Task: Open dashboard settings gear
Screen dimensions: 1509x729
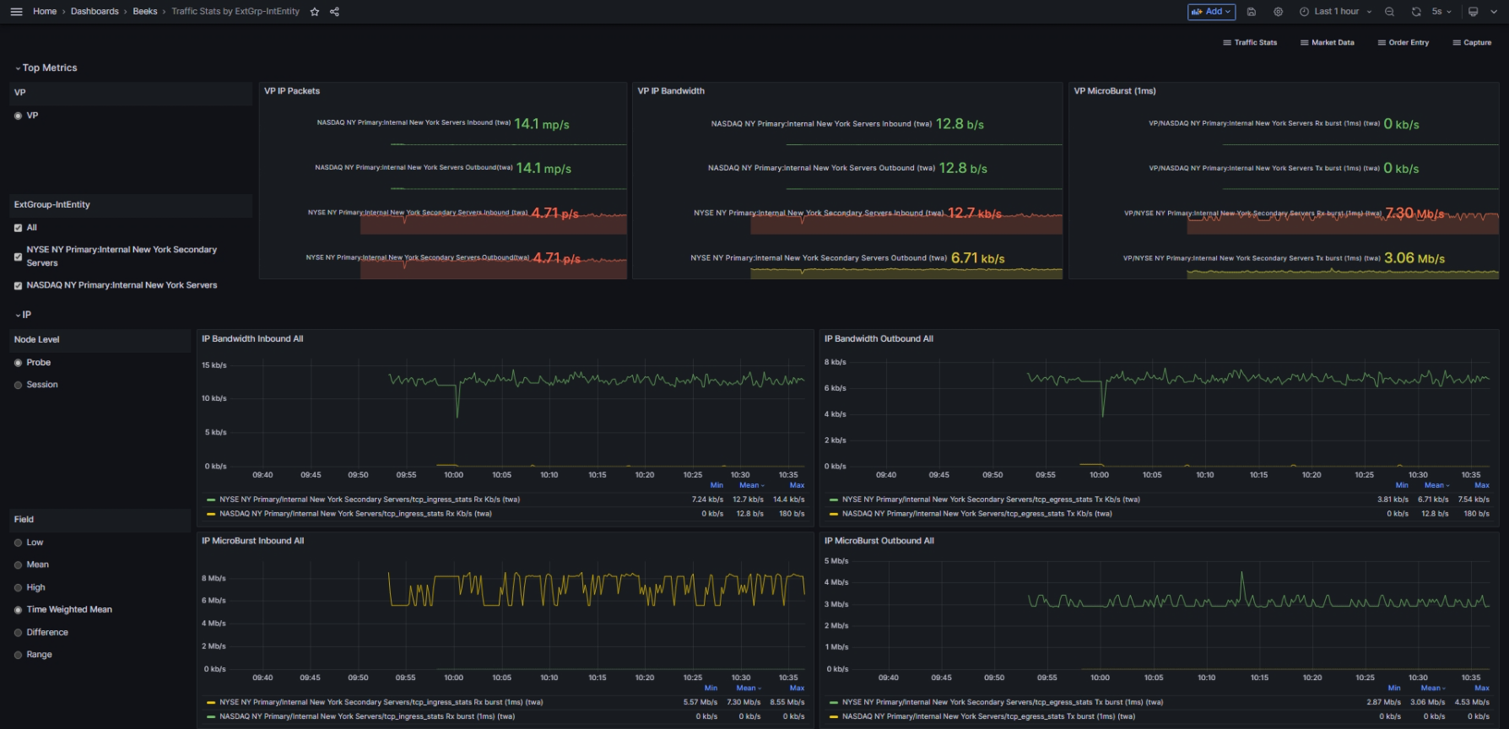Action: pos(1278,12)
